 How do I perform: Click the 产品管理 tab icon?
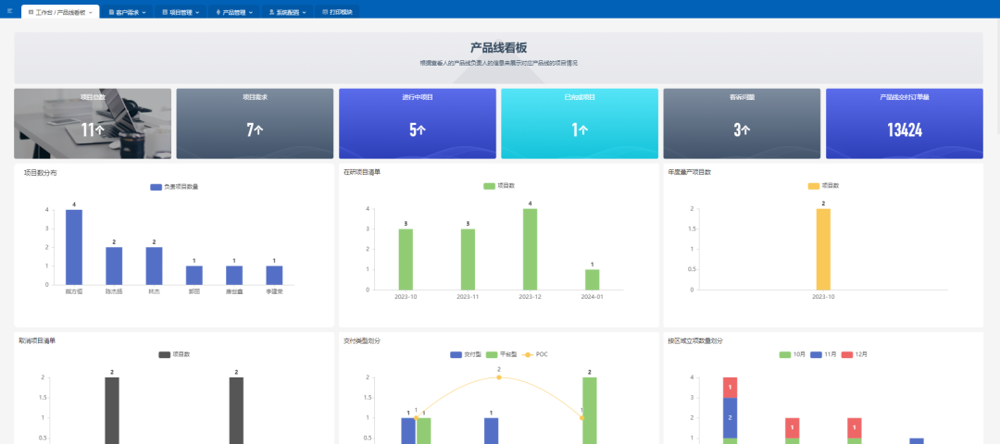tap(219, 13)
